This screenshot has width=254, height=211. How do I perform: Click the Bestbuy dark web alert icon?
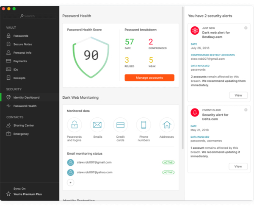[x=195, y=31]
